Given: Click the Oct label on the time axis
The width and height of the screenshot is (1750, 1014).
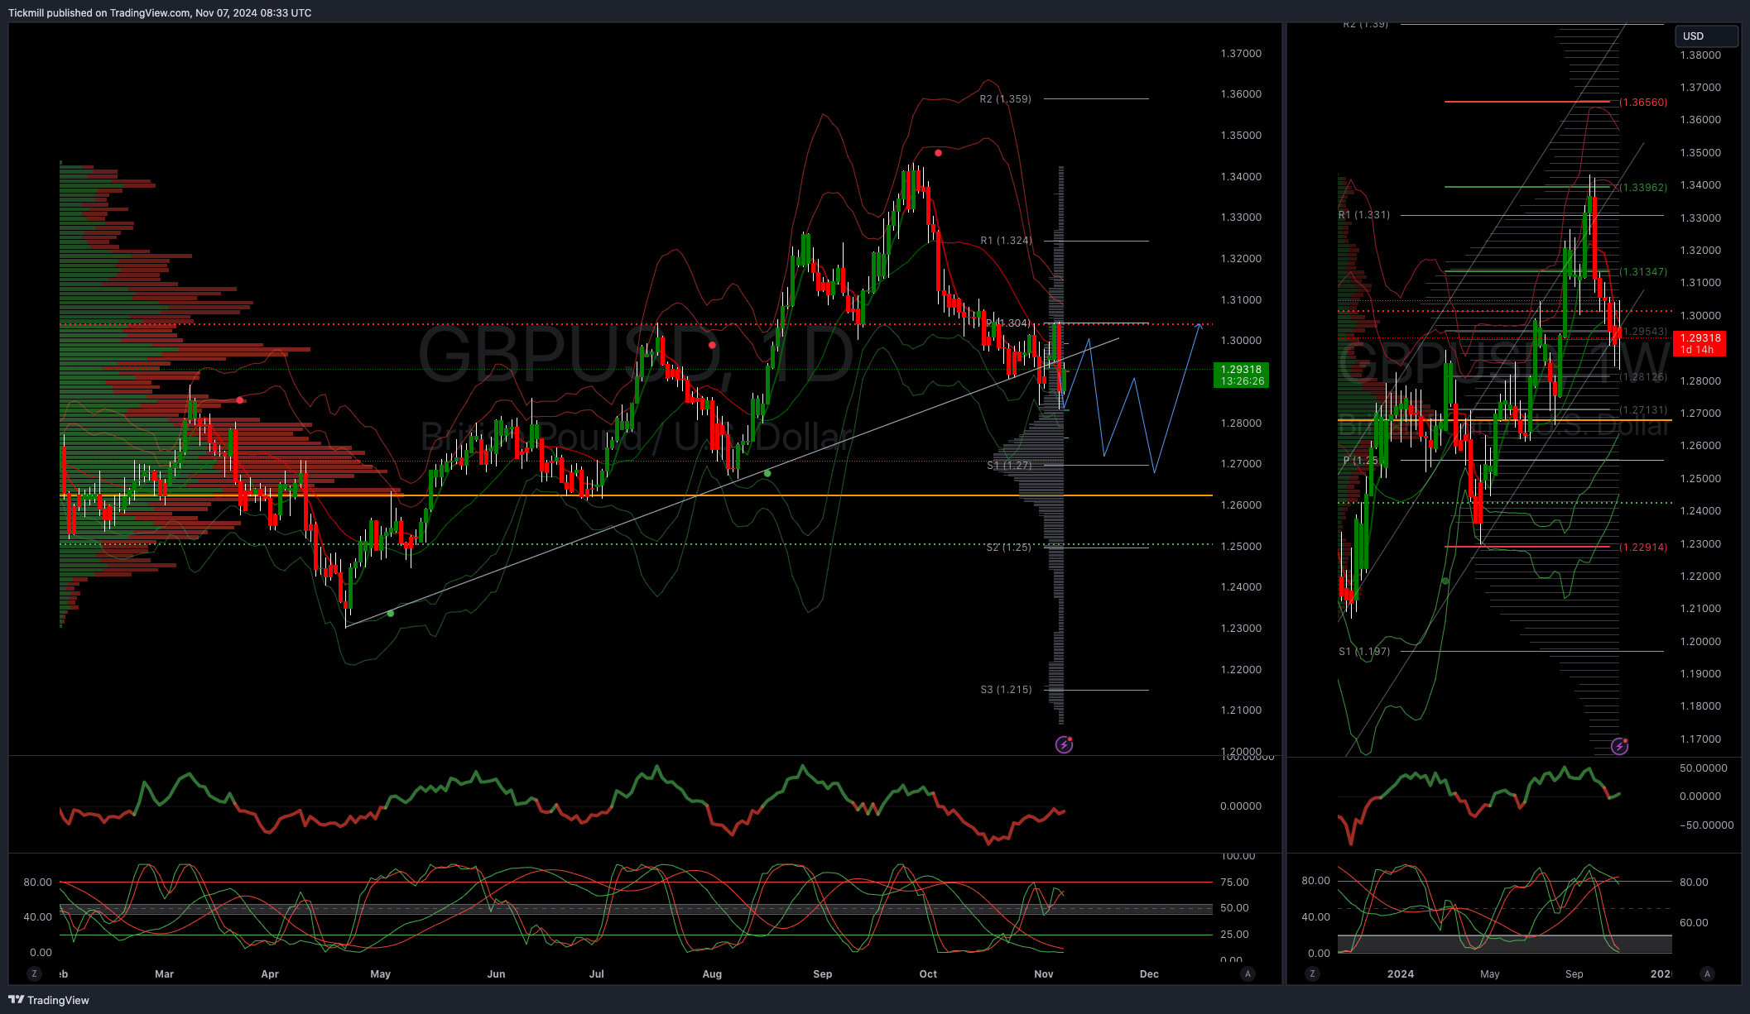Looking at the screenshot, I should (928, 974).
